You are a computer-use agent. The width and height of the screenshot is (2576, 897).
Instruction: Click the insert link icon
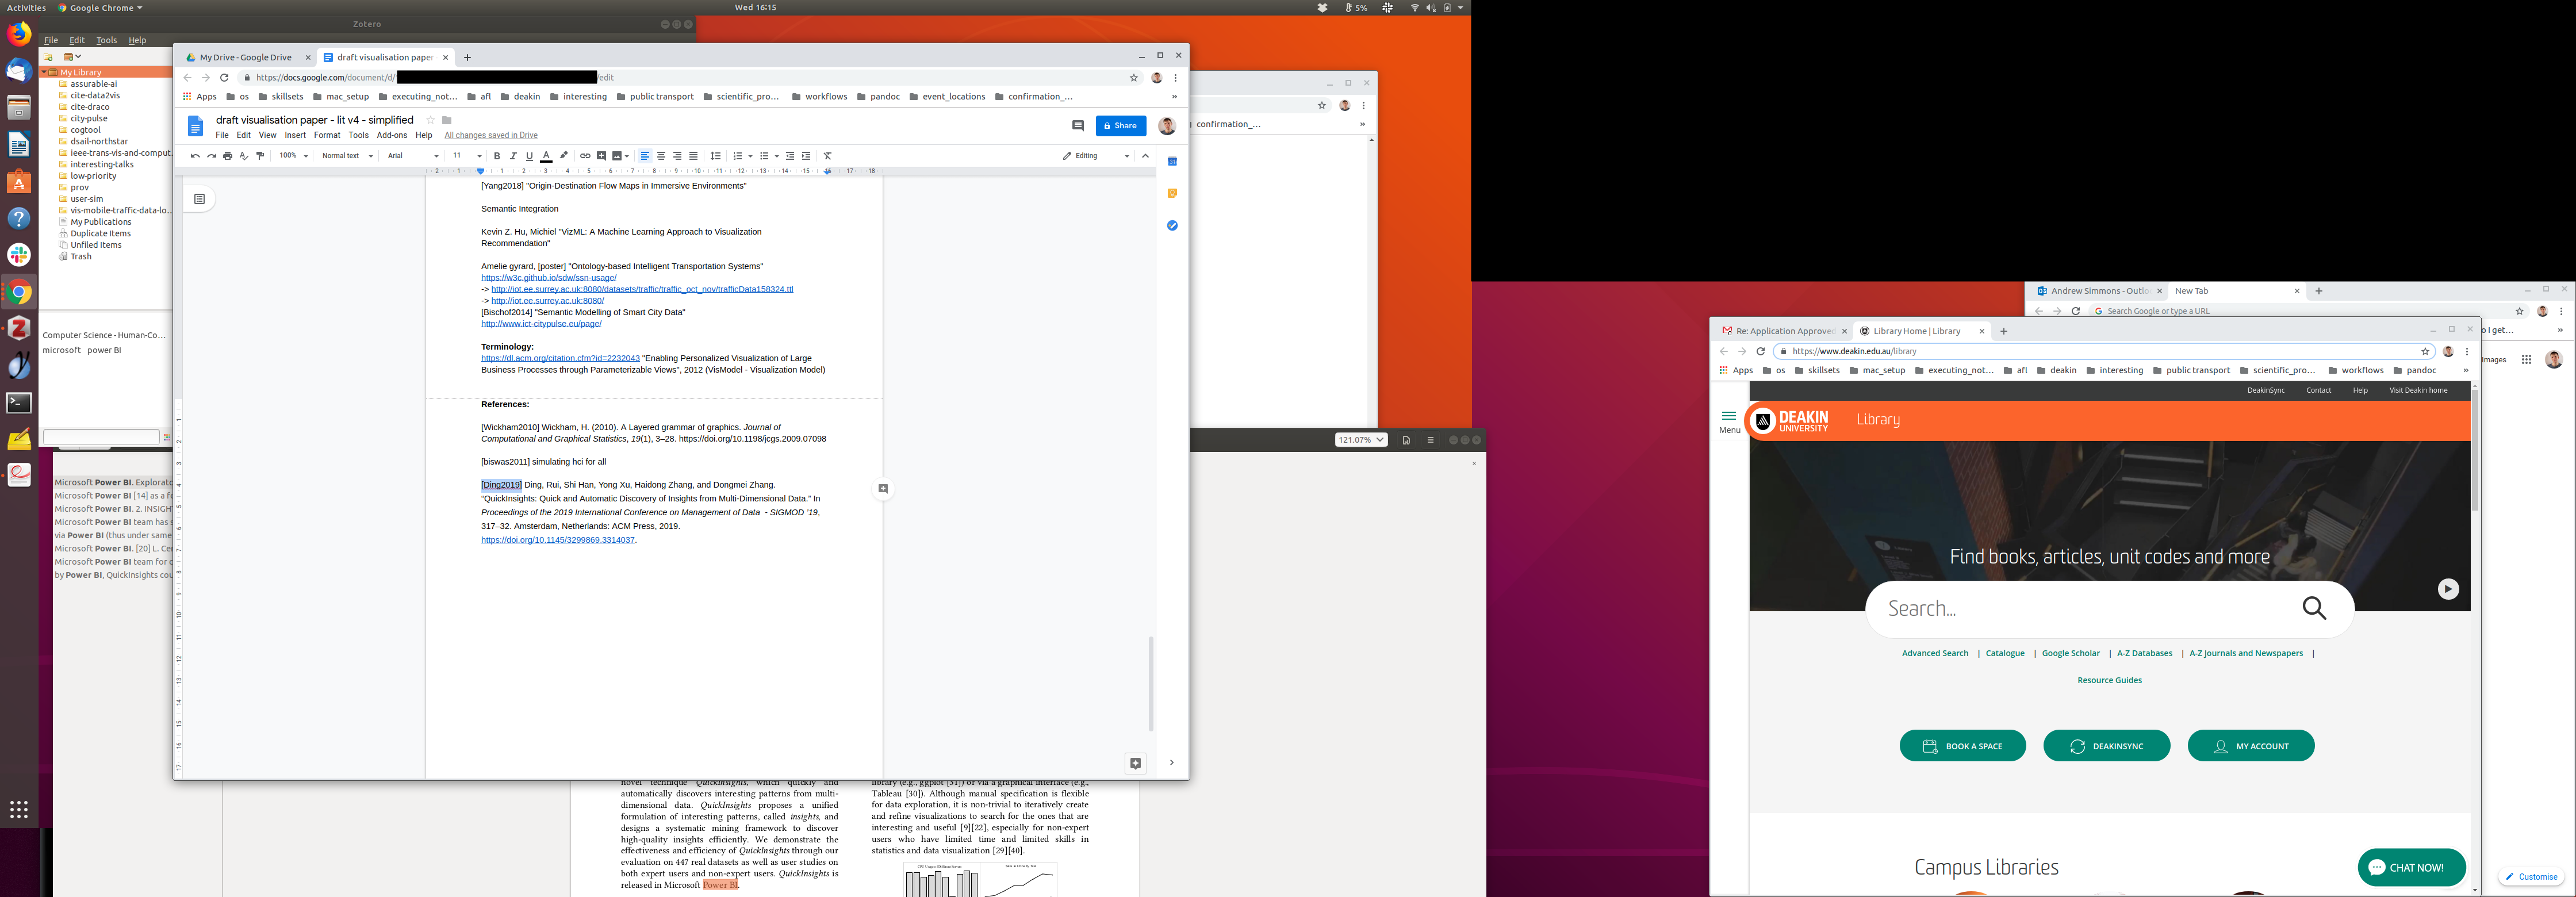[x=585, y=156]
